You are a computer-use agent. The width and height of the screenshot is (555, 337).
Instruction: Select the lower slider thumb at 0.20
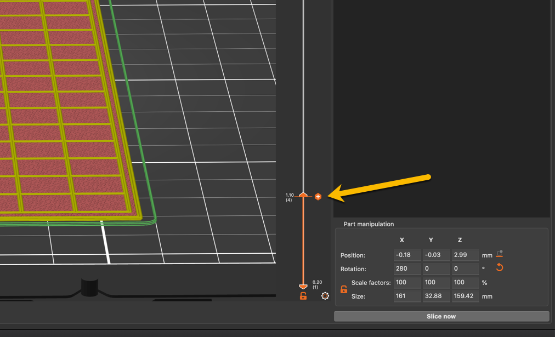pyautogui.click(x=304, y=286)
